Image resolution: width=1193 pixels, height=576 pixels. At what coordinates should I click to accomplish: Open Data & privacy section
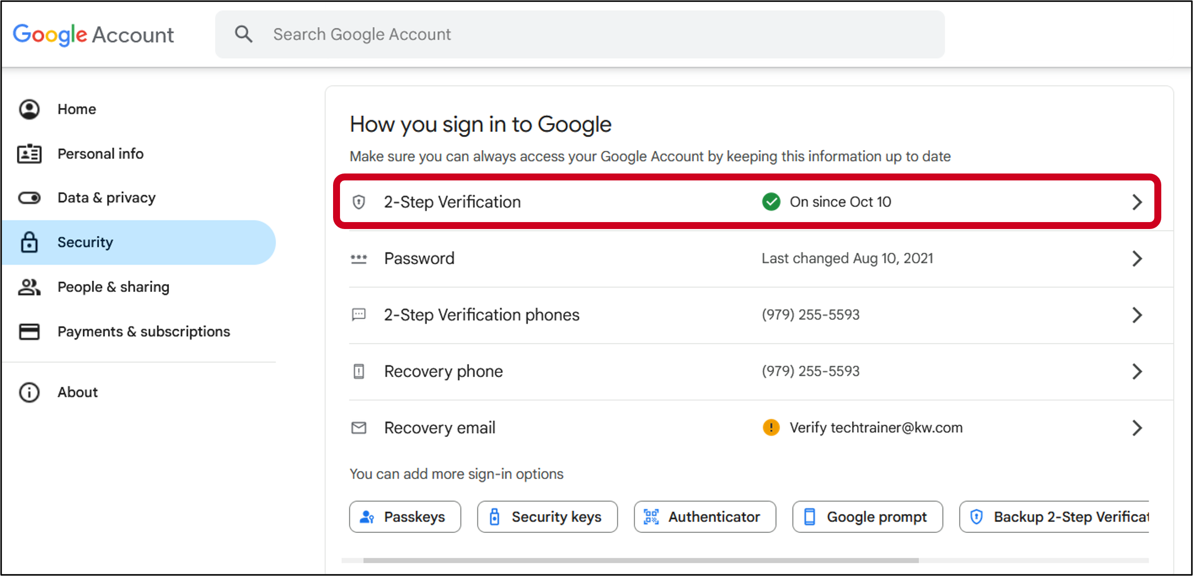[139, 198]
